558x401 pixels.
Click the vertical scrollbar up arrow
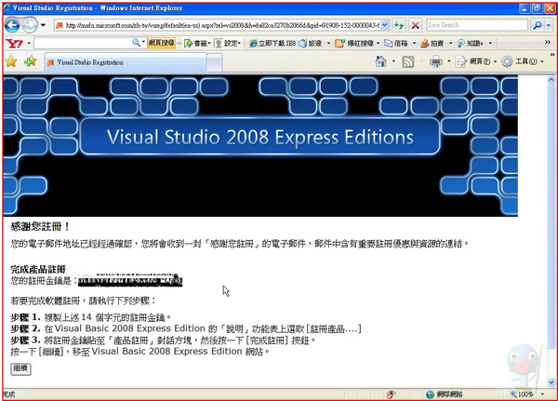(x=551, y=80)
